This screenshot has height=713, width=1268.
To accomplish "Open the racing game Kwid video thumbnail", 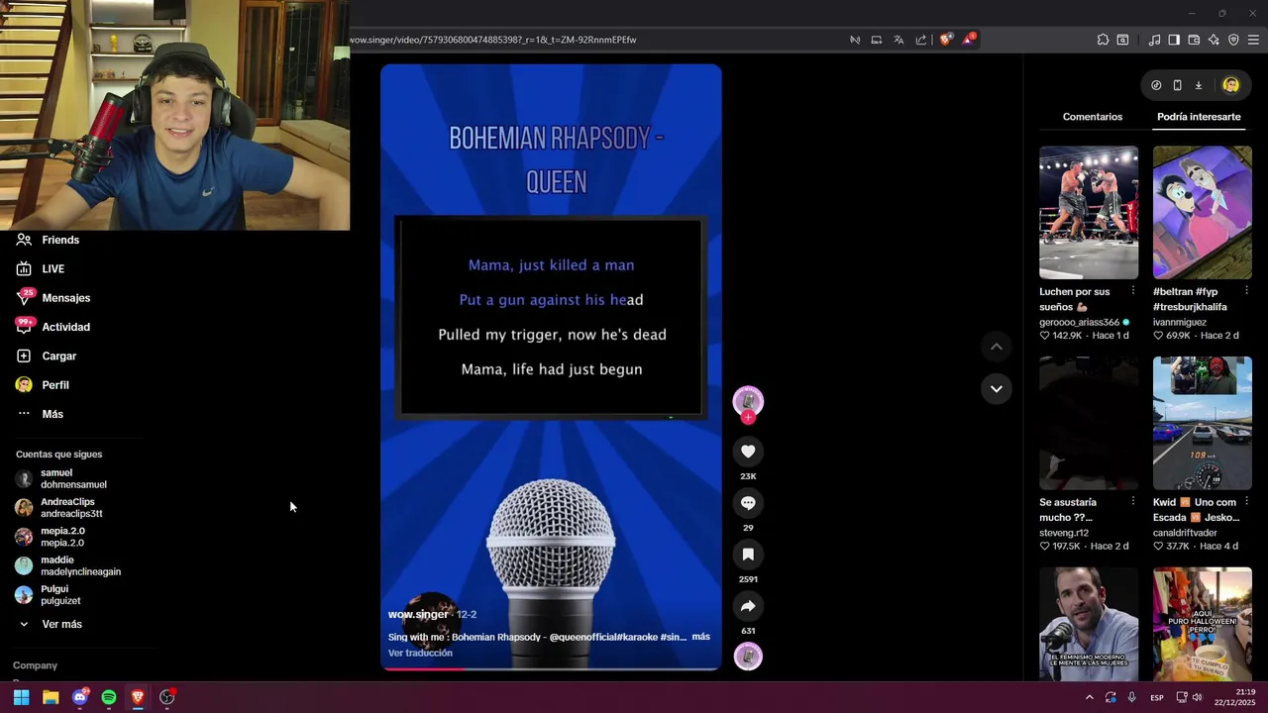I will pyautogui.click(x=1202, y=423).
